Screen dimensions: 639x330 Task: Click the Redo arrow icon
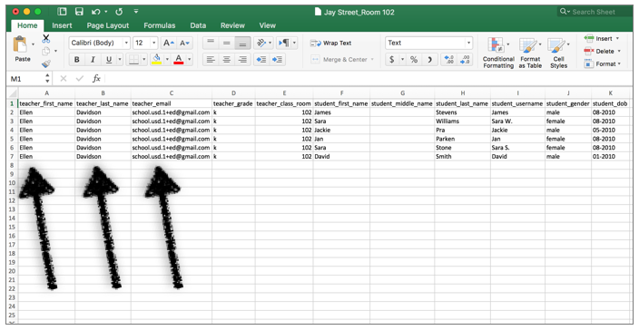[119, 12]
